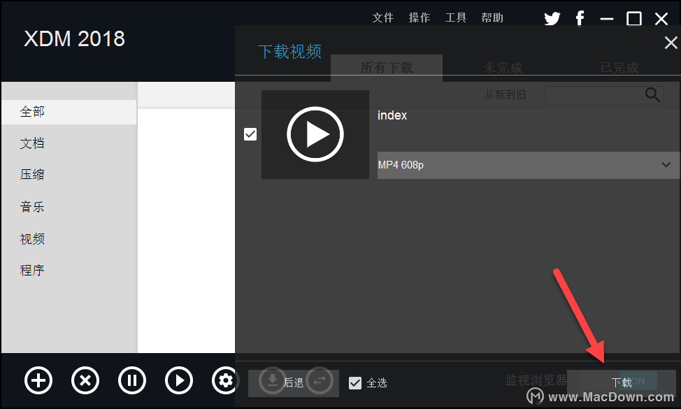Select the 全部 category
Viewport: 681px width, 409px height.
point(69,112)
